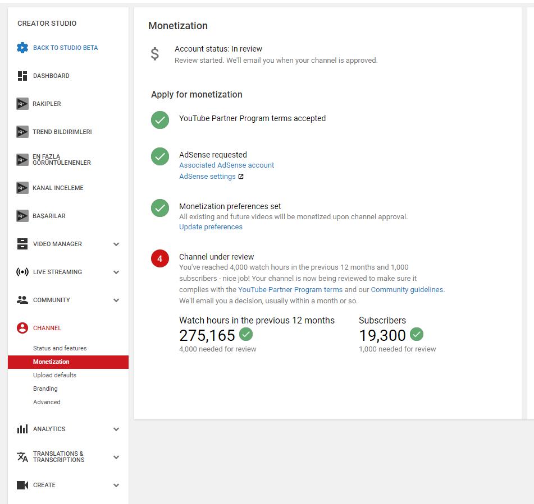Click the Community people icon

22,300
